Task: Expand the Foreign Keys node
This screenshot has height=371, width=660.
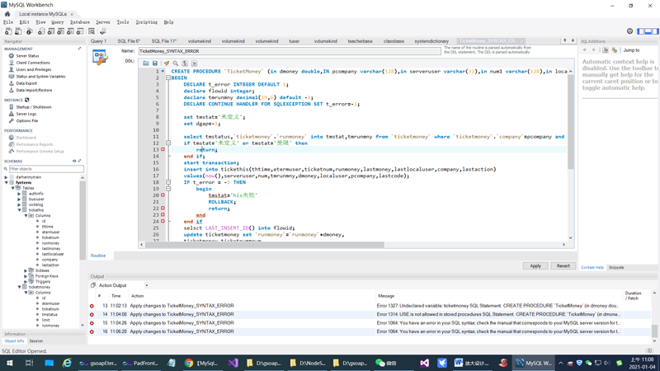Action: [x=26, y=276]
